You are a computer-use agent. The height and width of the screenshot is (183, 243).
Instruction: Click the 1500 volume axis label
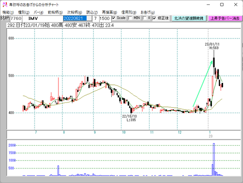tap(12, 153)
